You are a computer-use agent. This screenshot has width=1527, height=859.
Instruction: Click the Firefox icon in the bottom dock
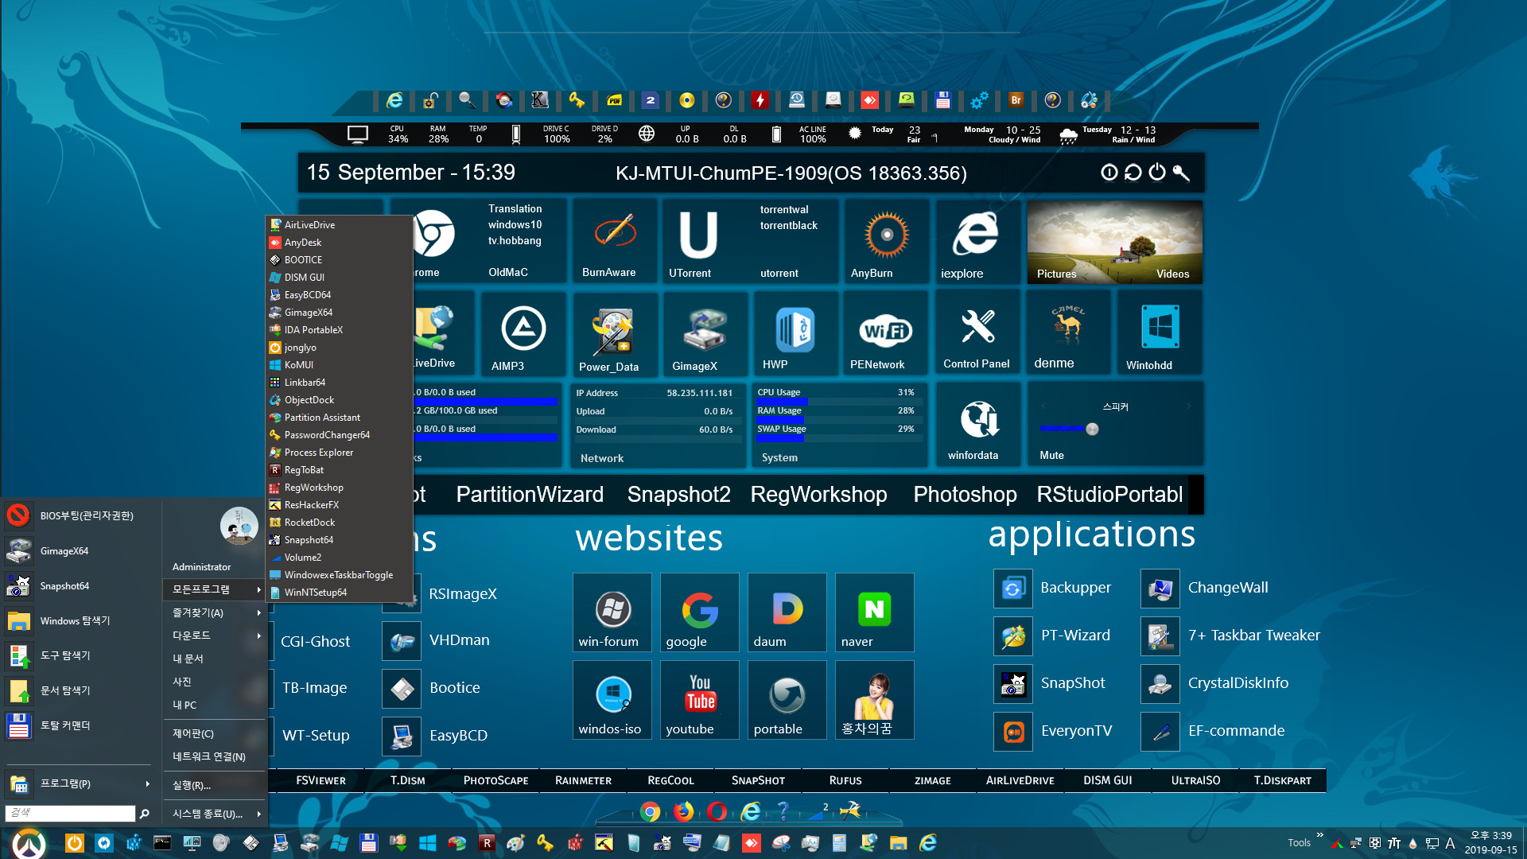point(683,811)
